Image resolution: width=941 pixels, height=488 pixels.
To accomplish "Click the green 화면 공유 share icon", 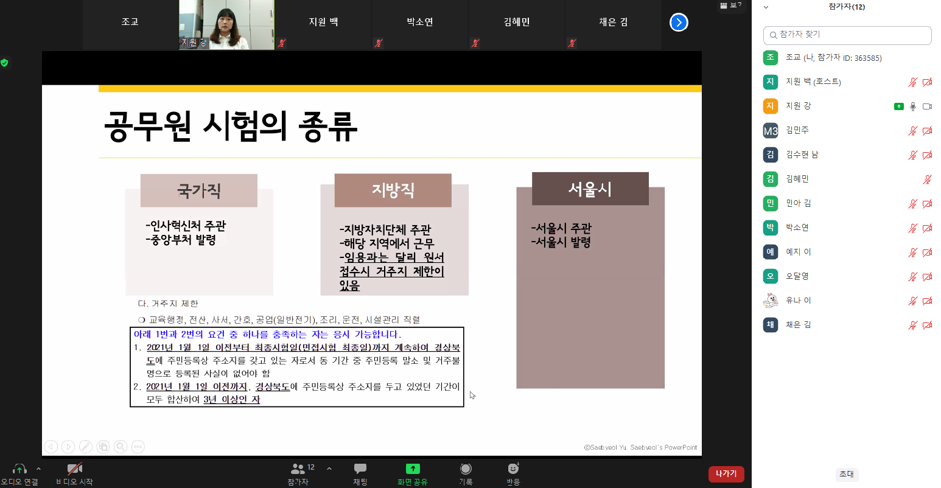I will click(413, 469).
